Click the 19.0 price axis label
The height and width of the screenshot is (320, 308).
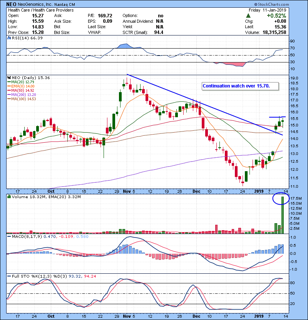(x=294, y=78)
